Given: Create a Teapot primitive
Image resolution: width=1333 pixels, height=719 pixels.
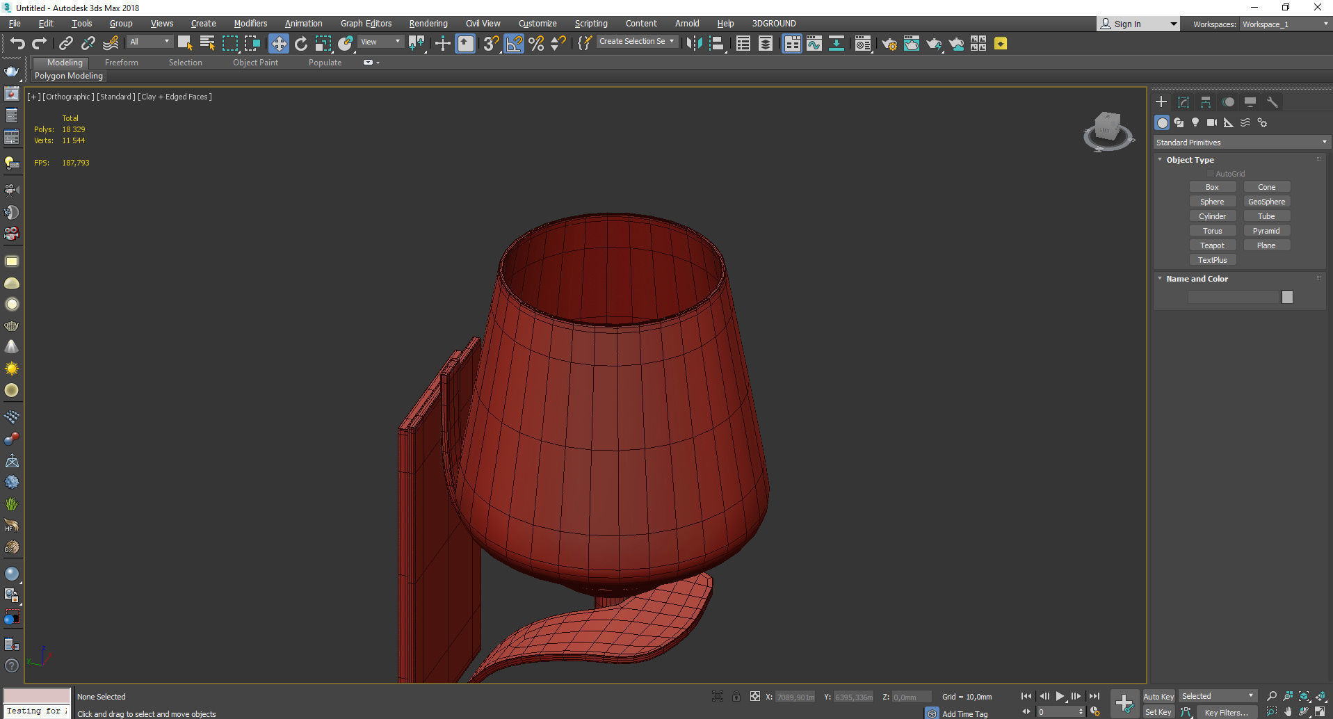Looking at the screenshot, I should pos(1212,245).
